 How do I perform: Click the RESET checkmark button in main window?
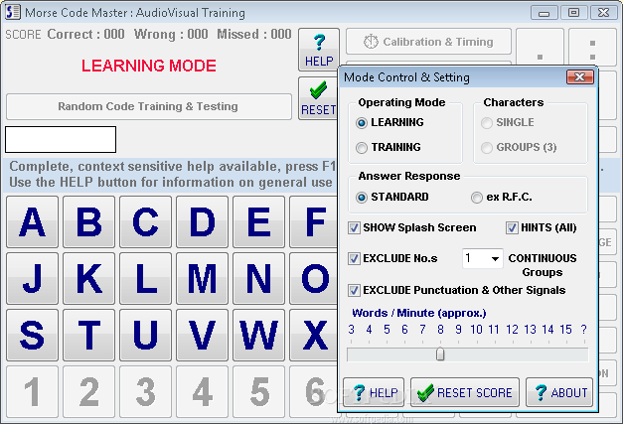[x=318, y=98]
